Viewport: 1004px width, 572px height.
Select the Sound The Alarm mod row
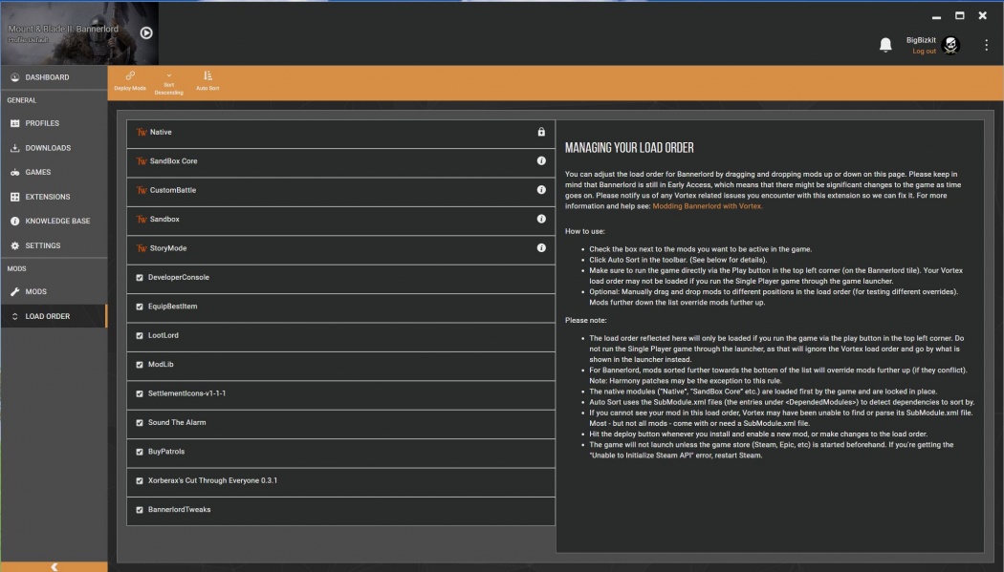(340, 423)
